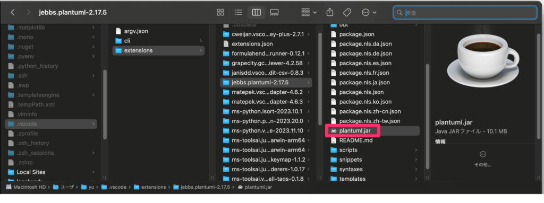544x203 pixels.
Task: Open the ms-toolsai.ju...keymap-1.1.2 folder
Action: point(266,160)
